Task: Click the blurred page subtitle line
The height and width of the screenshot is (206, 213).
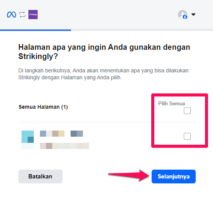Action: (x=64, y=146)
